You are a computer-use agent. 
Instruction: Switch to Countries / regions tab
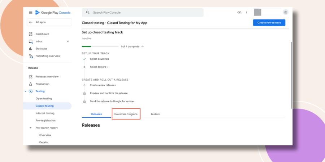126,114
